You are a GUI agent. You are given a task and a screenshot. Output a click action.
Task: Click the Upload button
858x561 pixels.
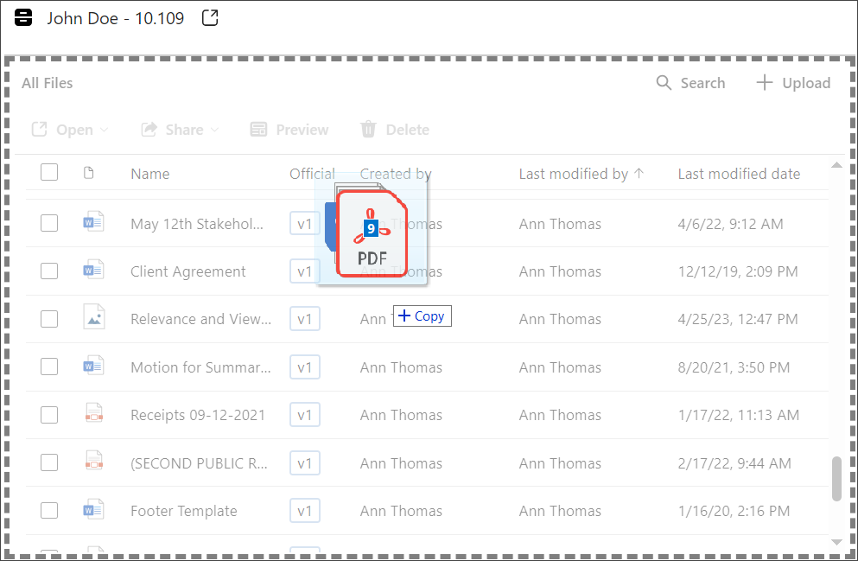[x=792, y=83]
